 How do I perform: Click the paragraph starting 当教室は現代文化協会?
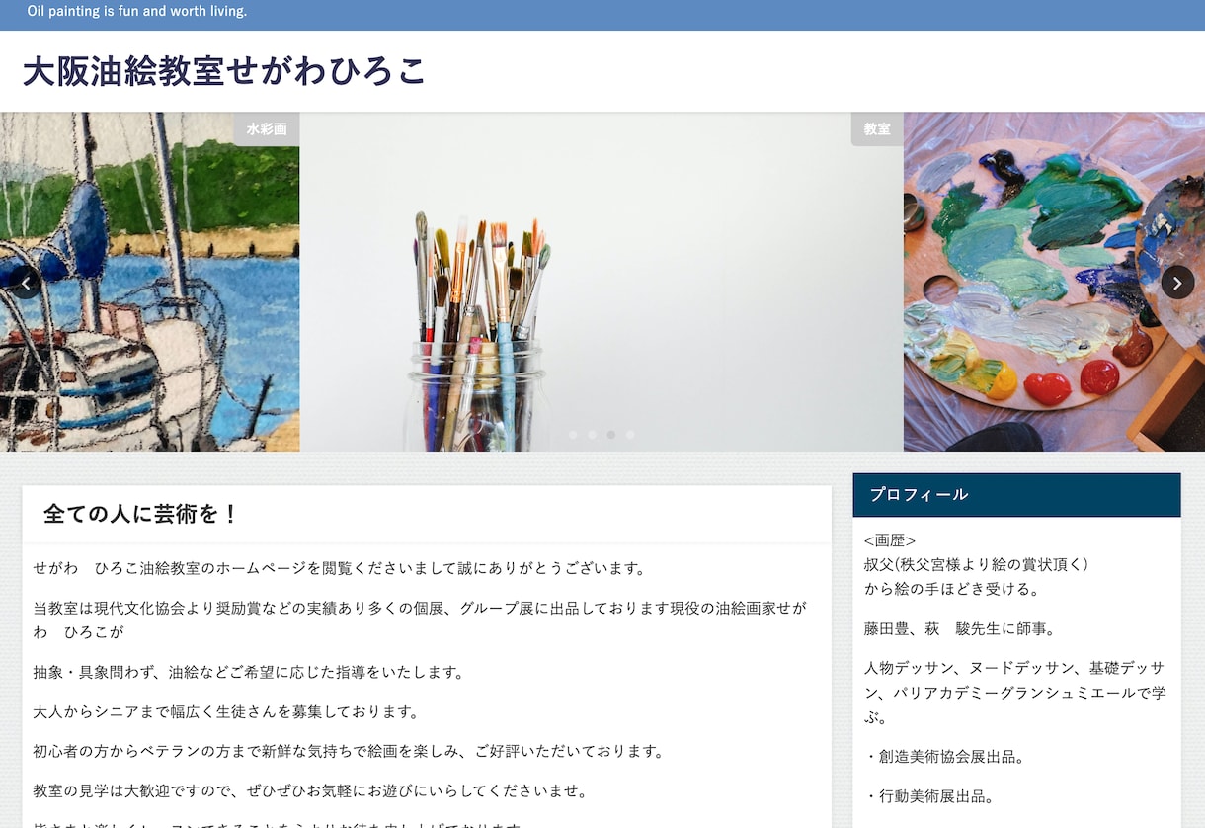[420, 620]
